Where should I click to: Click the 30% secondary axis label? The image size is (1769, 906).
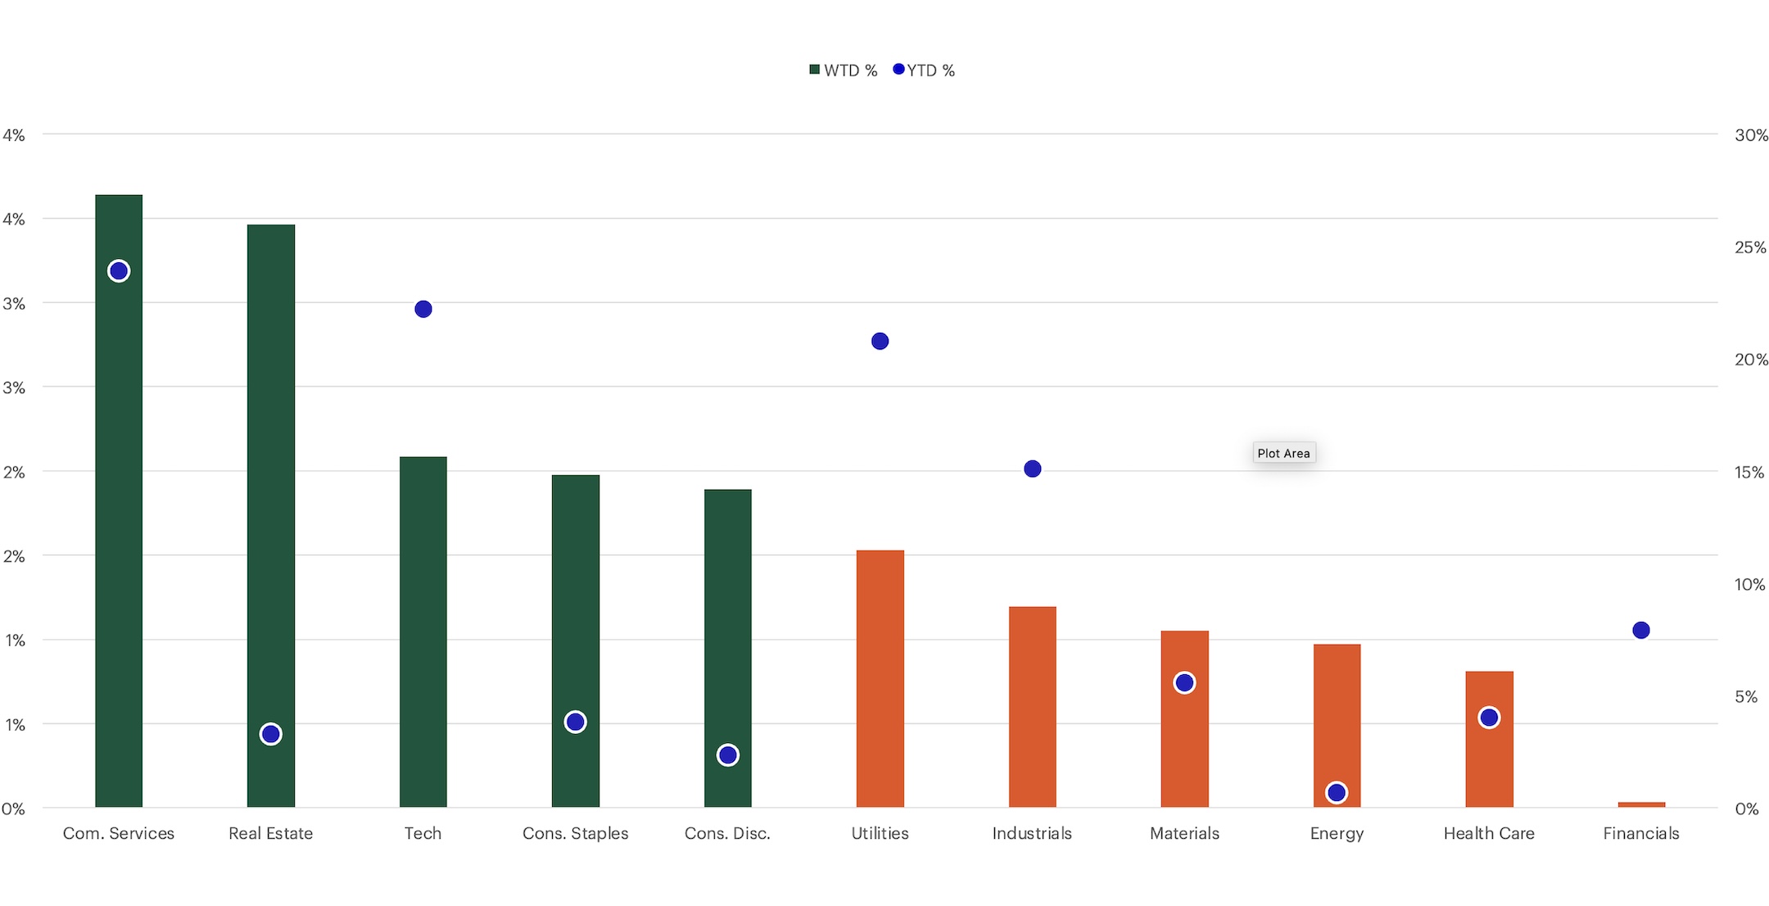pyautogui.click(x=1751, y=135)
